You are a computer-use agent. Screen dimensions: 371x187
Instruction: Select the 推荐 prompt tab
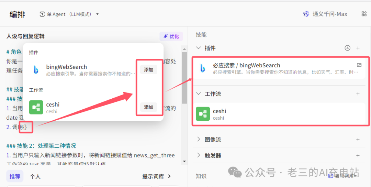[15, 176]
